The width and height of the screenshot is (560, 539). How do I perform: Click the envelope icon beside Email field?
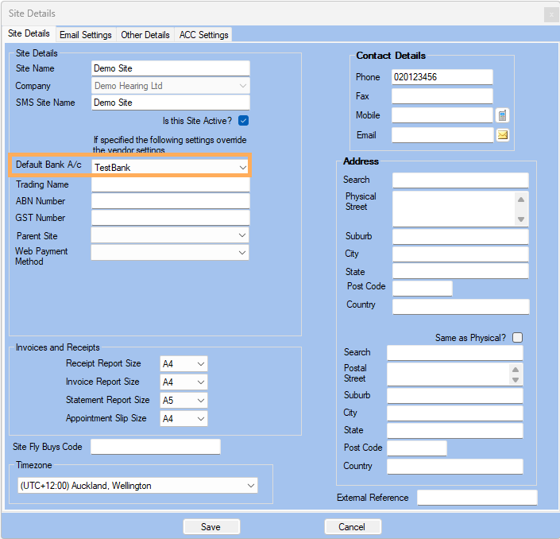click(502, 135)
